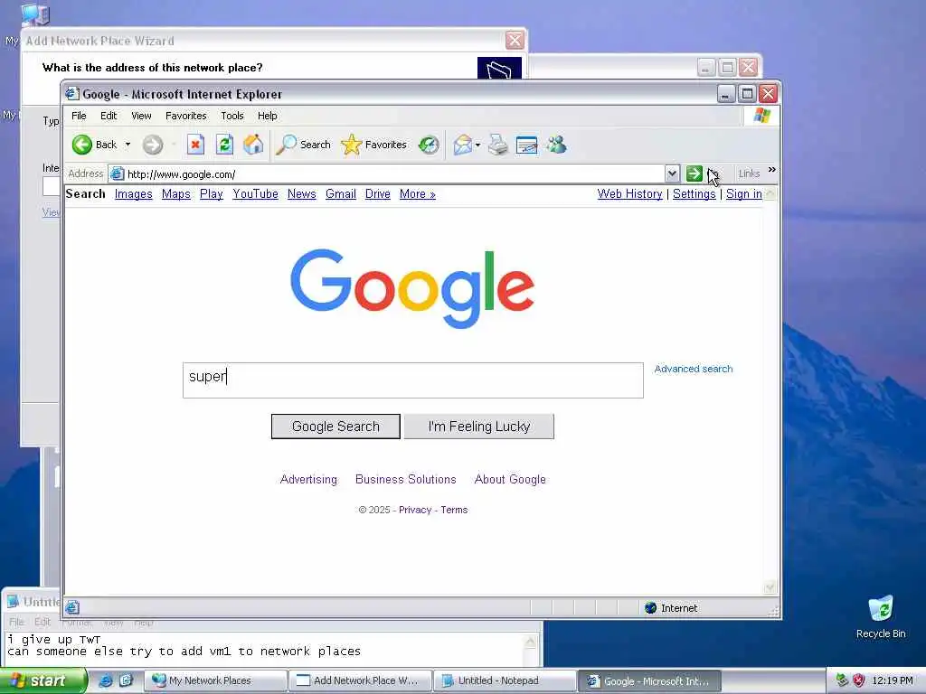Screen dimensions: 926x694
Task: Switch to My Network Places taskbar button
Action: [x=215, y=681]
